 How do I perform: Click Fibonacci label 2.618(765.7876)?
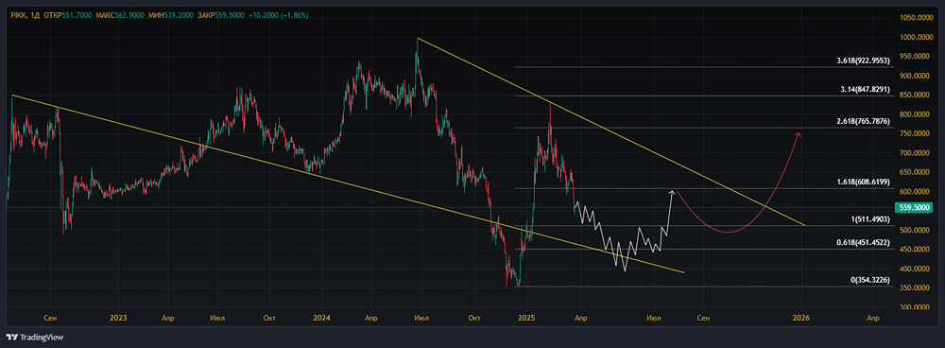click(x=862, y=121)
